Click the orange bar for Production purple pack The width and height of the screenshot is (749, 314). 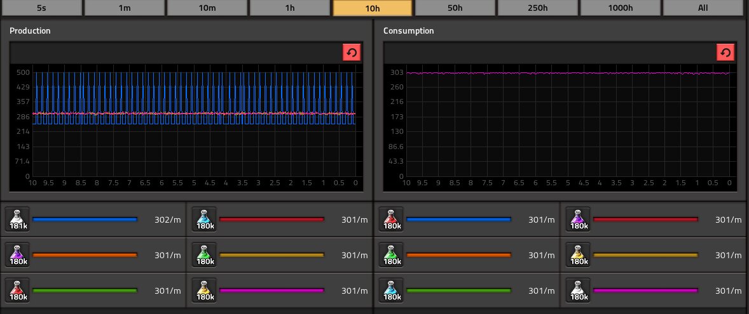point(85,255)
